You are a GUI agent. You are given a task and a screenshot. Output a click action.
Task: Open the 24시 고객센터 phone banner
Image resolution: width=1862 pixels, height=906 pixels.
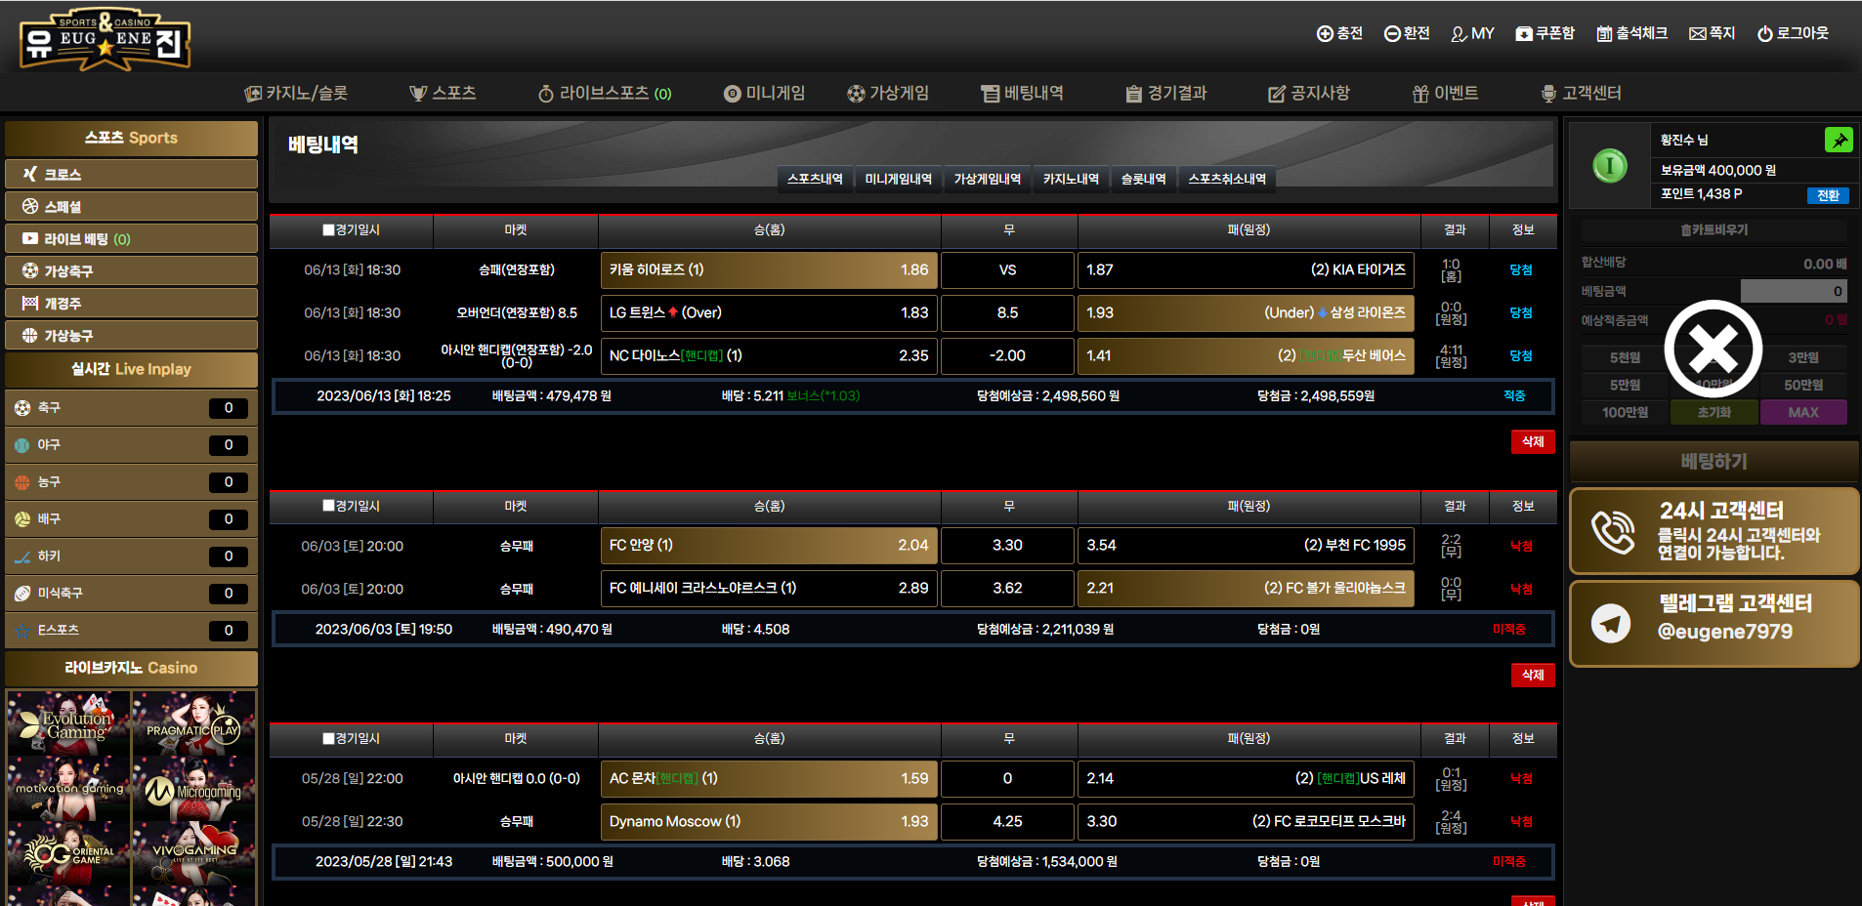1714,531
